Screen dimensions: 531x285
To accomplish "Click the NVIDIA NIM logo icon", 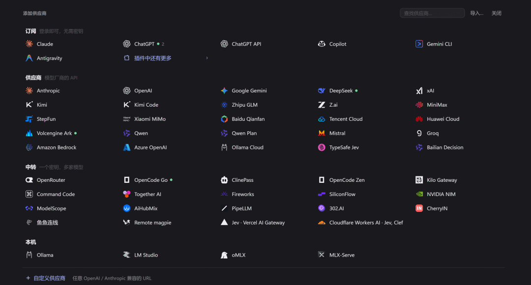I will [x=419, y=194].
